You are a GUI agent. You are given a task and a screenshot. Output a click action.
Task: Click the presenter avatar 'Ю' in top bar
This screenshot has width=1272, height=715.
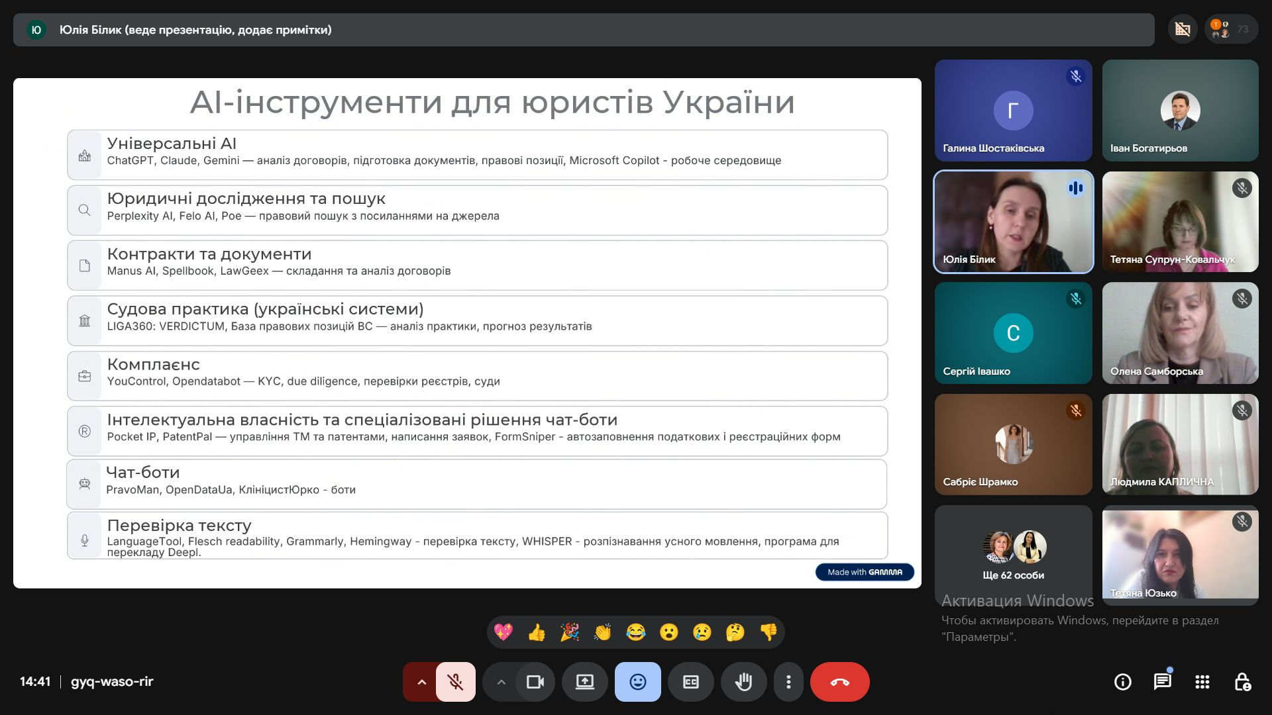36,30
